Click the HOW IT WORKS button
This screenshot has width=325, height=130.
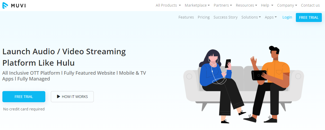coord(72,97)
